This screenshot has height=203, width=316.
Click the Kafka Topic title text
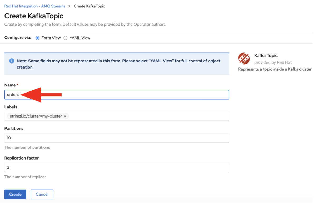[x=266, y=56]
